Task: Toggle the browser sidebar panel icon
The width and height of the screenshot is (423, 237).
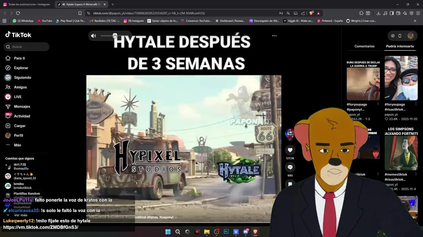Action: tap(392, 13)
